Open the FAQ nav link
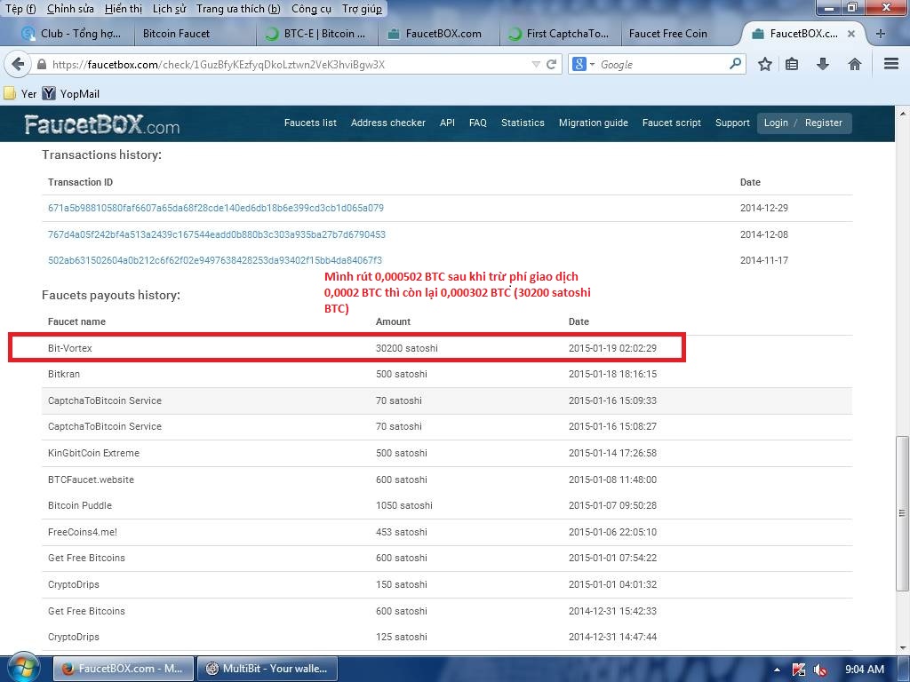Screen dimensions: 910x682 pos(477,123)
